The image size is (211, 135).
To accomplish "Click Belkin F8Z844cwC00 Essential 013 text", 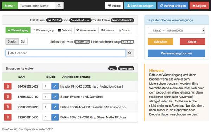I will tap(93, 107).
